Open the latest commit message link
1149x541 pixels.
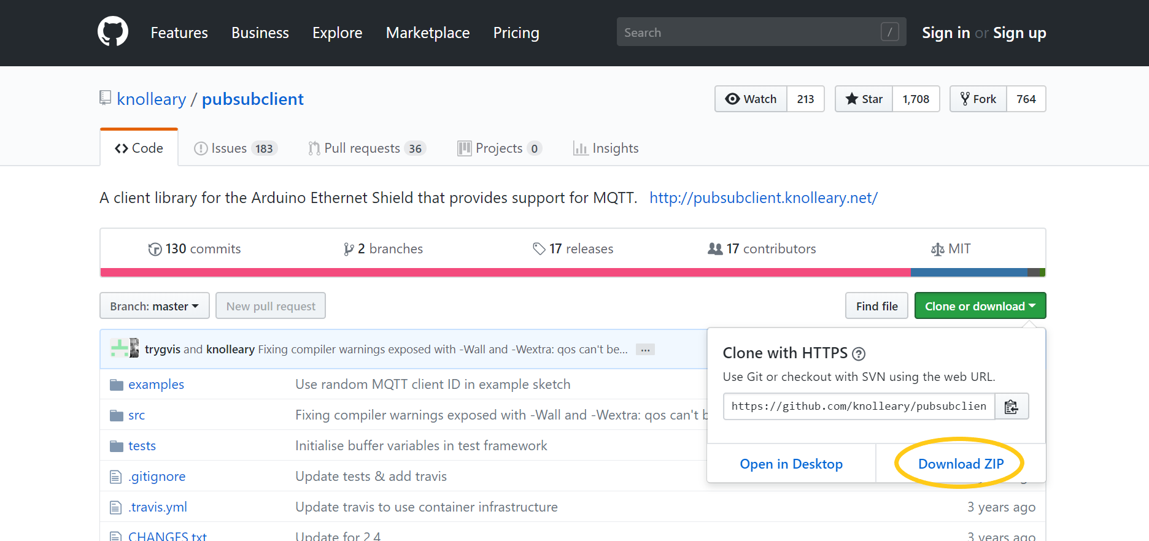(443, 349)
